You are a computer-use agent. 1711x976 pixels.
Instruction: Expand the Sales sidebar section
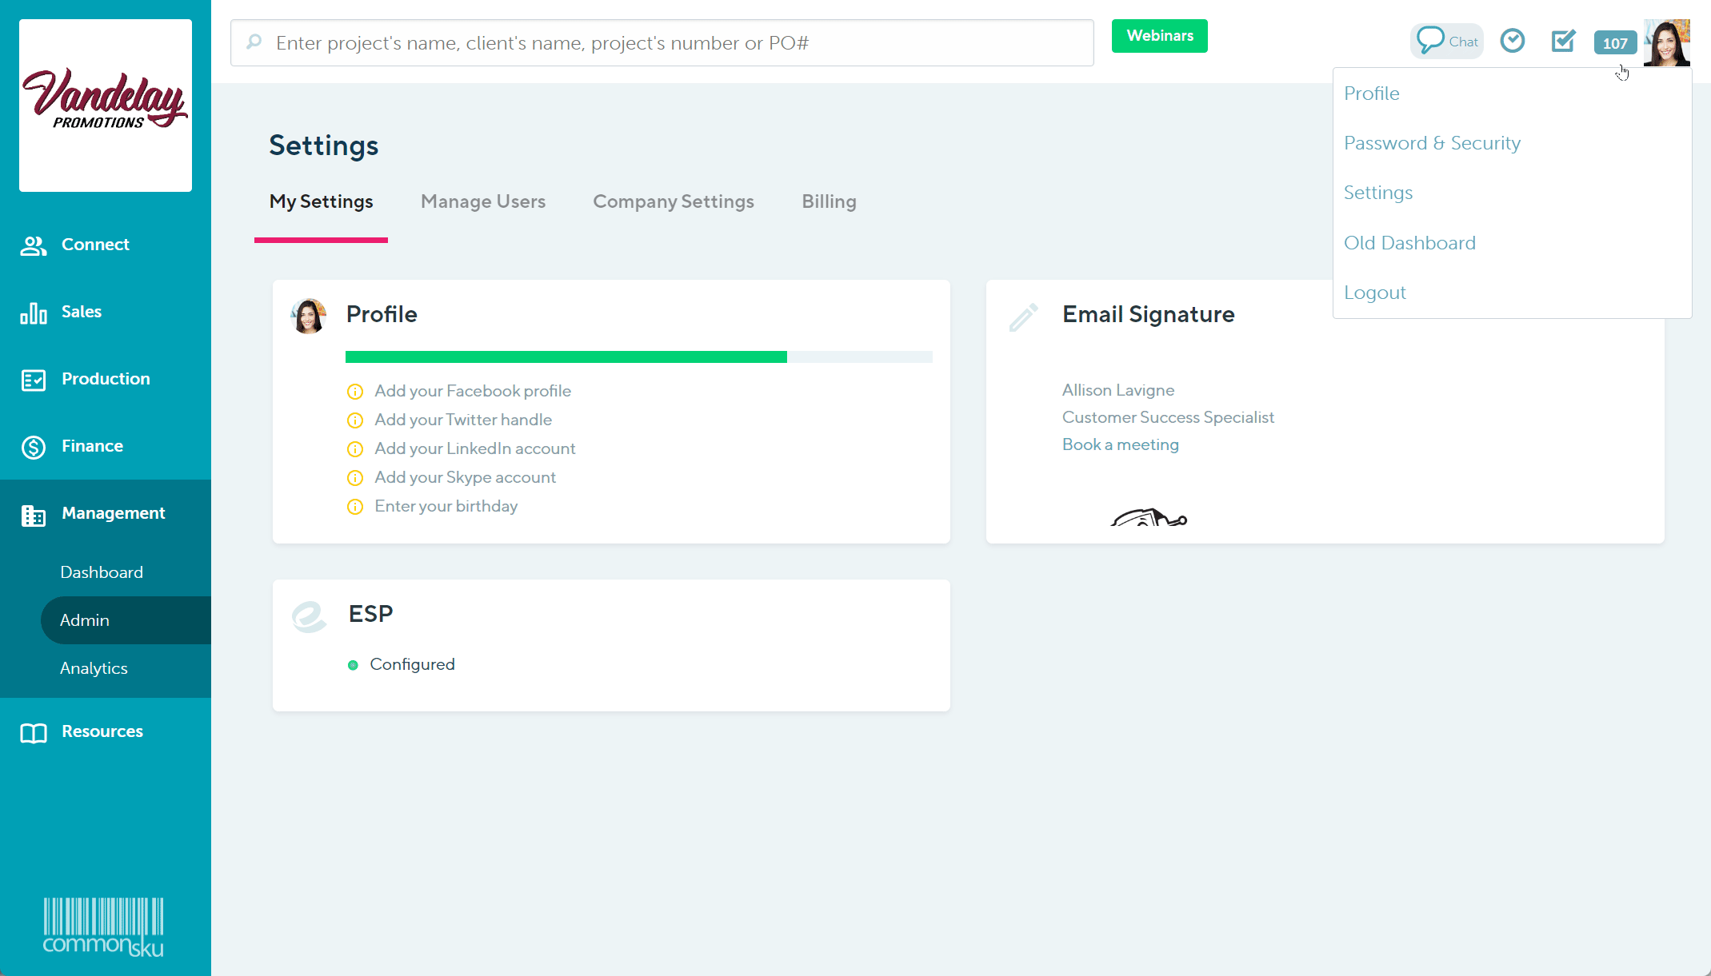pyautogui.click(x=82, y=312)
